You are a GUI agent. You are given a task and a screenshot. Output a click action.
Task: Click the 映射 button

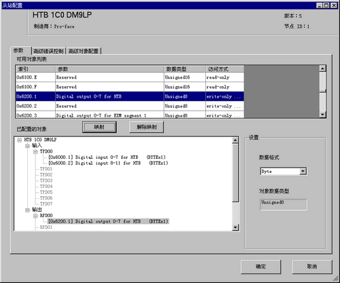(x=99, y=127)
